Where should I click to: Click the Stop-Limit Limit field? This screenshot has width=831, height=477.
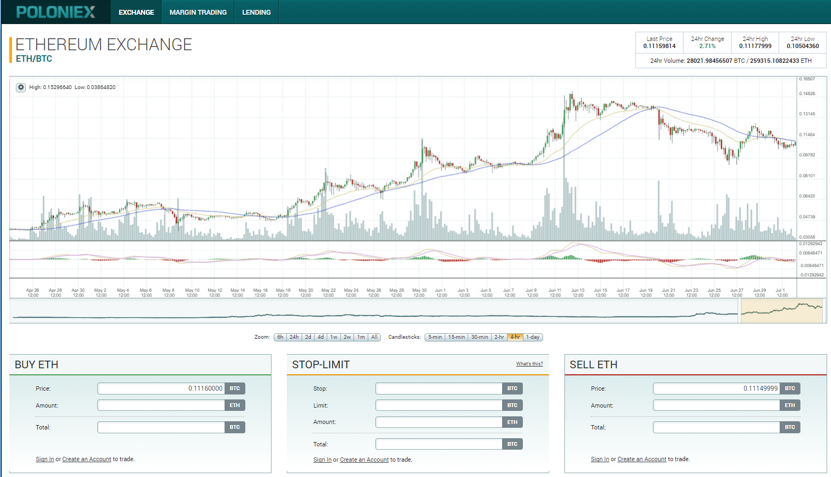(x=439, y=405)
